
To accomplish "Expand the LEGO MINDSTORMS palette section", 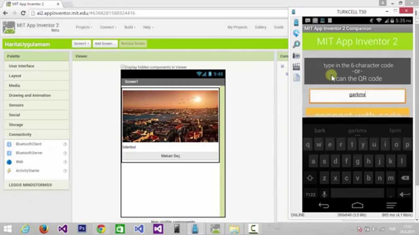I will coord(37,185).
